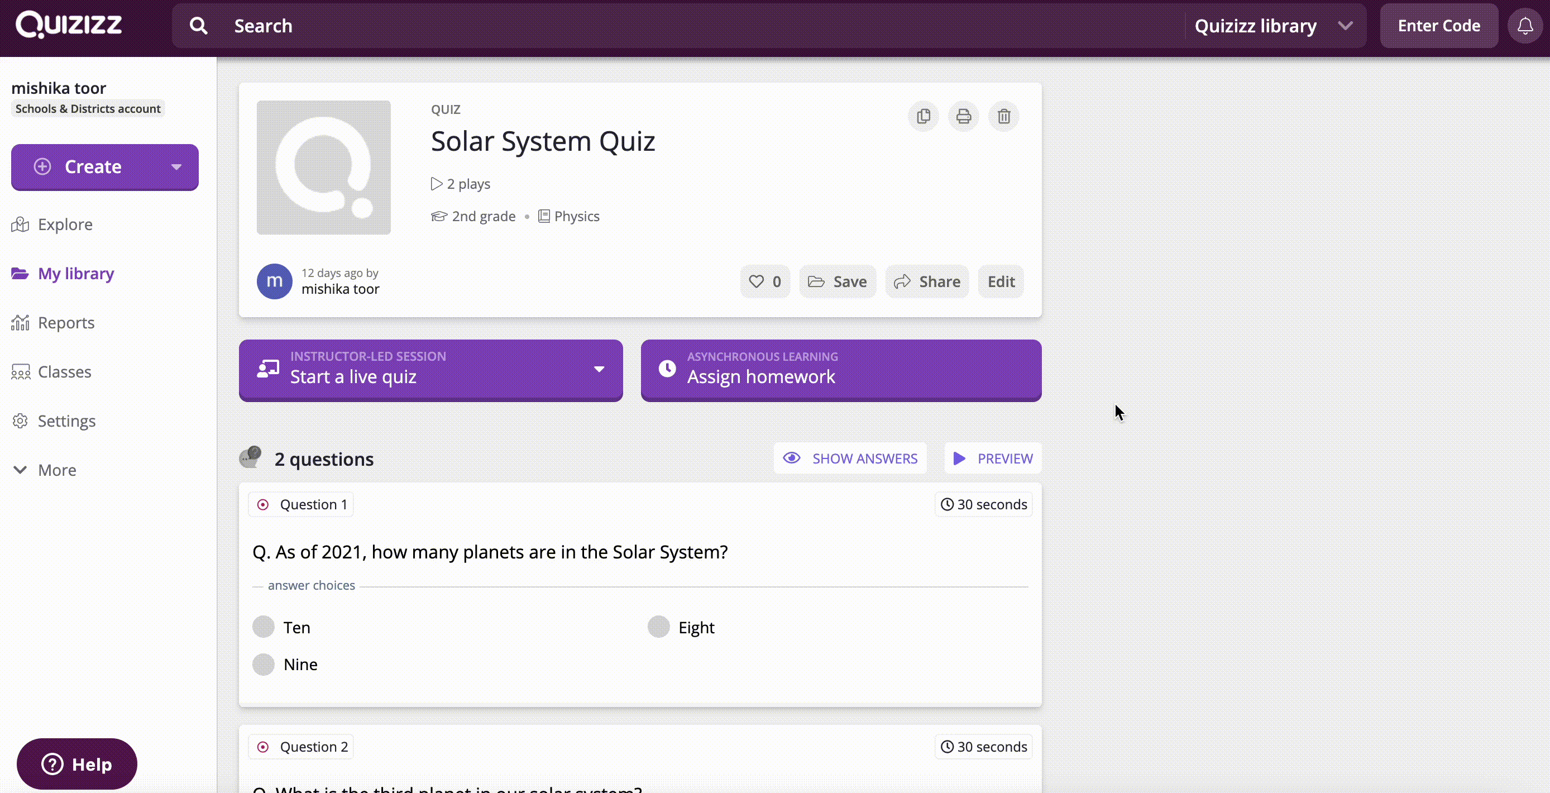Open the Quizizz library dropdown
Viewport: 1550px width, 793px height.
click(x=1346, y=25)
